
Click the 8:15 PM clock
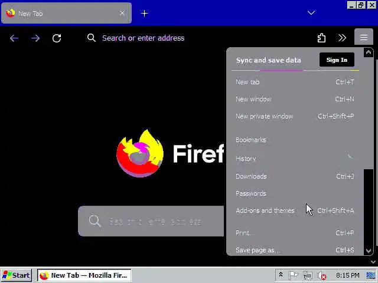click(x=347, y=275)
